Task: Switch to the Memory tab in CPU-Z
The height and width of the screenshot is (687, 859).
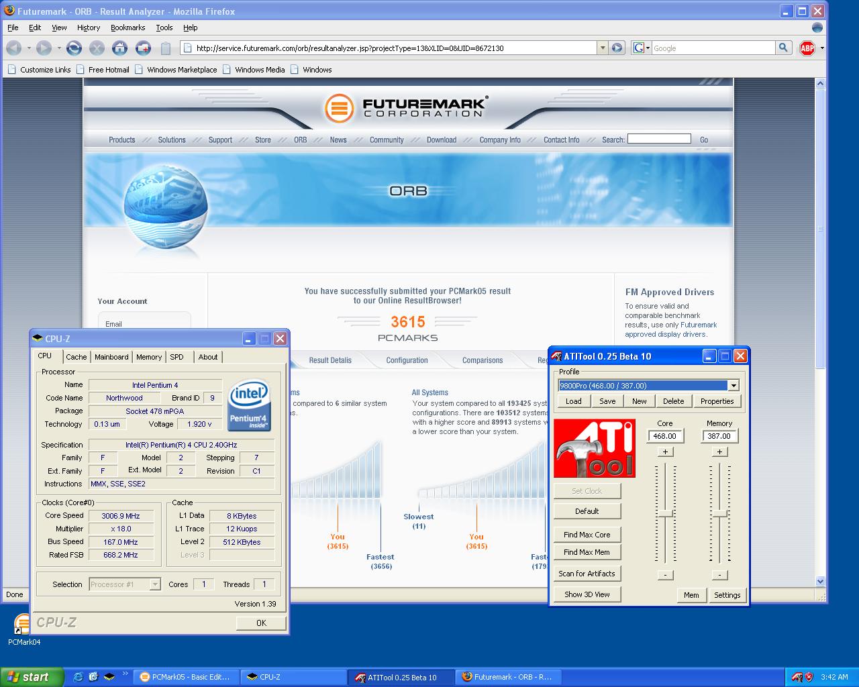Action: [x=149, y=357]
